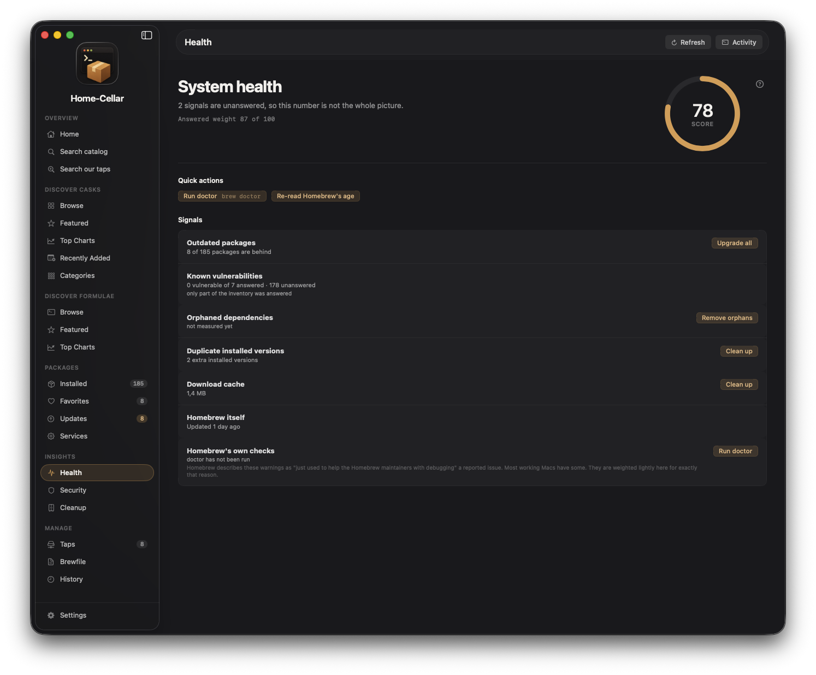Select the Security insights page
The height and width of the screenshot is (675, 816).
tap(97, 490)
